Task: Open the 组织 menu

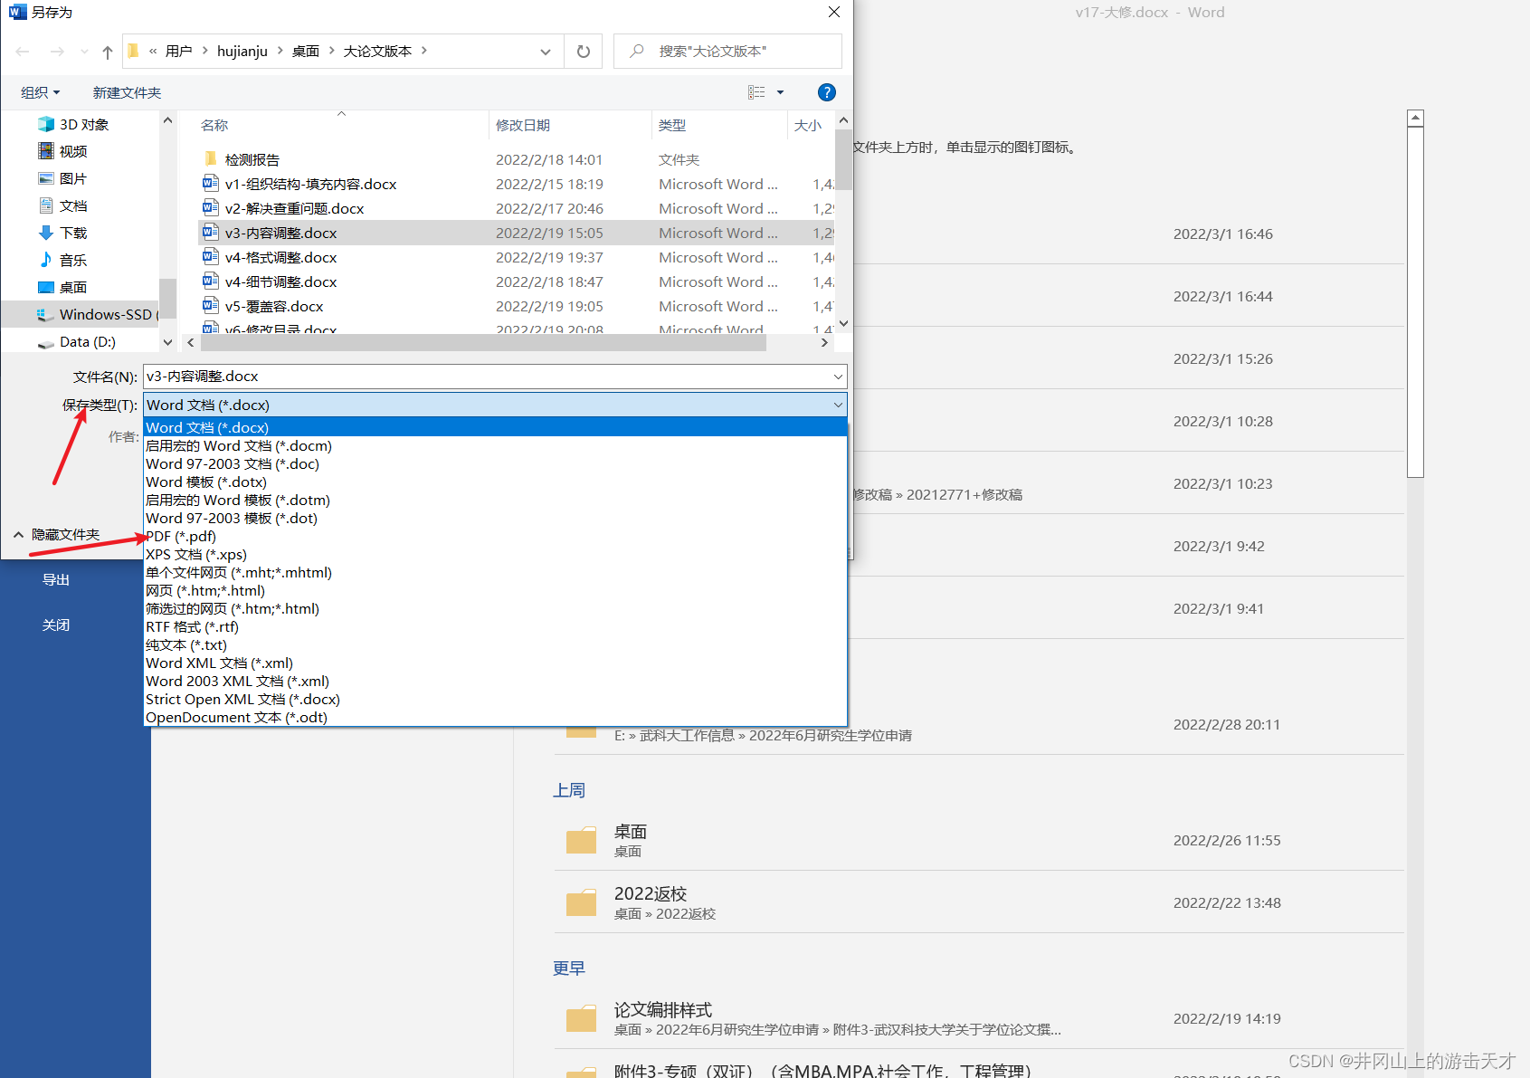Action: point(40,92)
